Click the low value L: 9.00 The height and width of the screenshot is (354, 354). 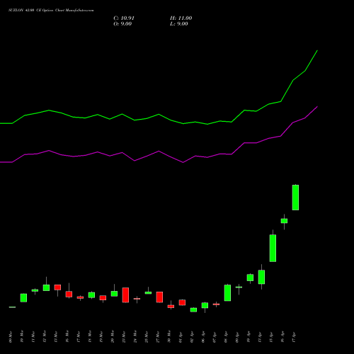coord(179,24)
